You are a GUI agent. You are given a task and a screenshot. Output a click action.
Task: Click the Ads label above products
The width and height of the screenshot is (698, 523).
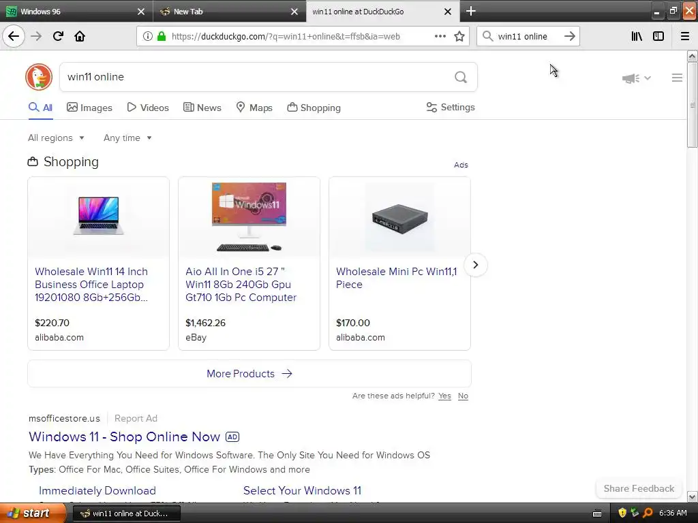(461, 165)
